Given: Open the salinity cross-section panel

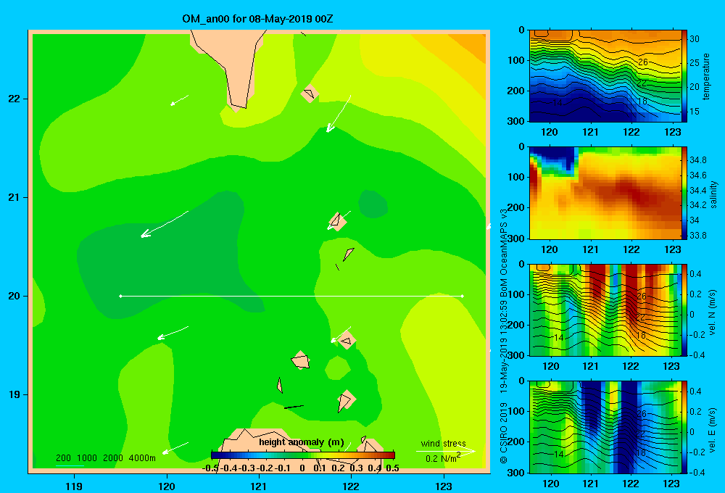Looking at the screenshot, I should tap(605, 193).
